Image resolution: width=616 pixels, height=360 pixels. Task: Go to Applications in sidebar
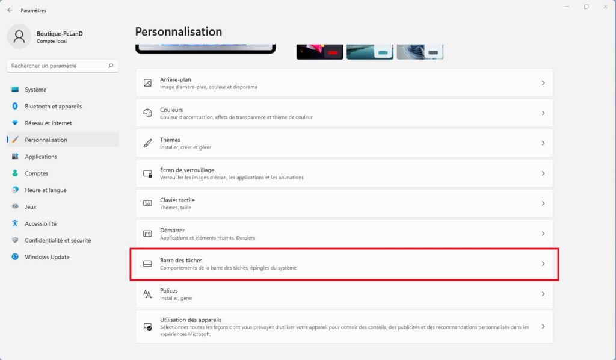[41, 157]
